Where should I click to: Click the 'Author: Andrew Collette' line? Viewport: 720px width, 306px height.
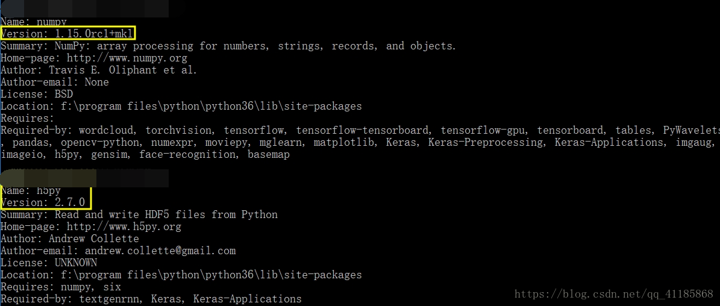[x=69, y=239]
